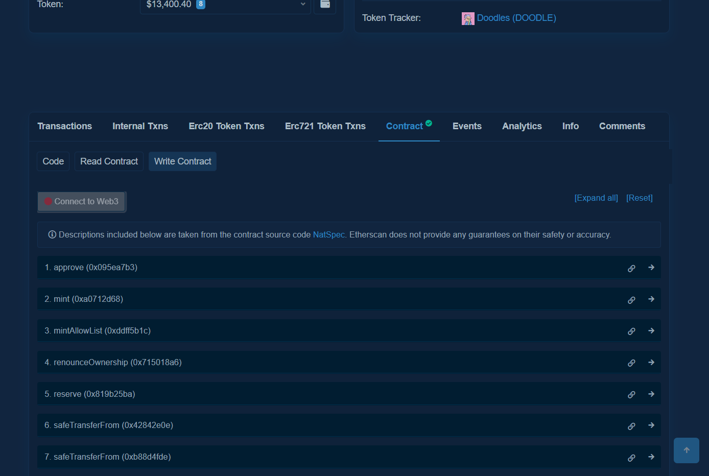Open the NatSpec documentation link
The image size is (709, 476).
coord(328,235)
